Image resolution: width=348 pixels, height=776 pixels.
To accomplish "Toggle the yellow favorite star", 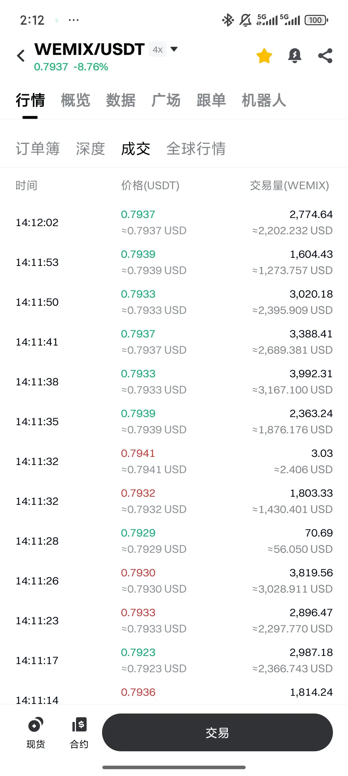I will click(264, 56).
